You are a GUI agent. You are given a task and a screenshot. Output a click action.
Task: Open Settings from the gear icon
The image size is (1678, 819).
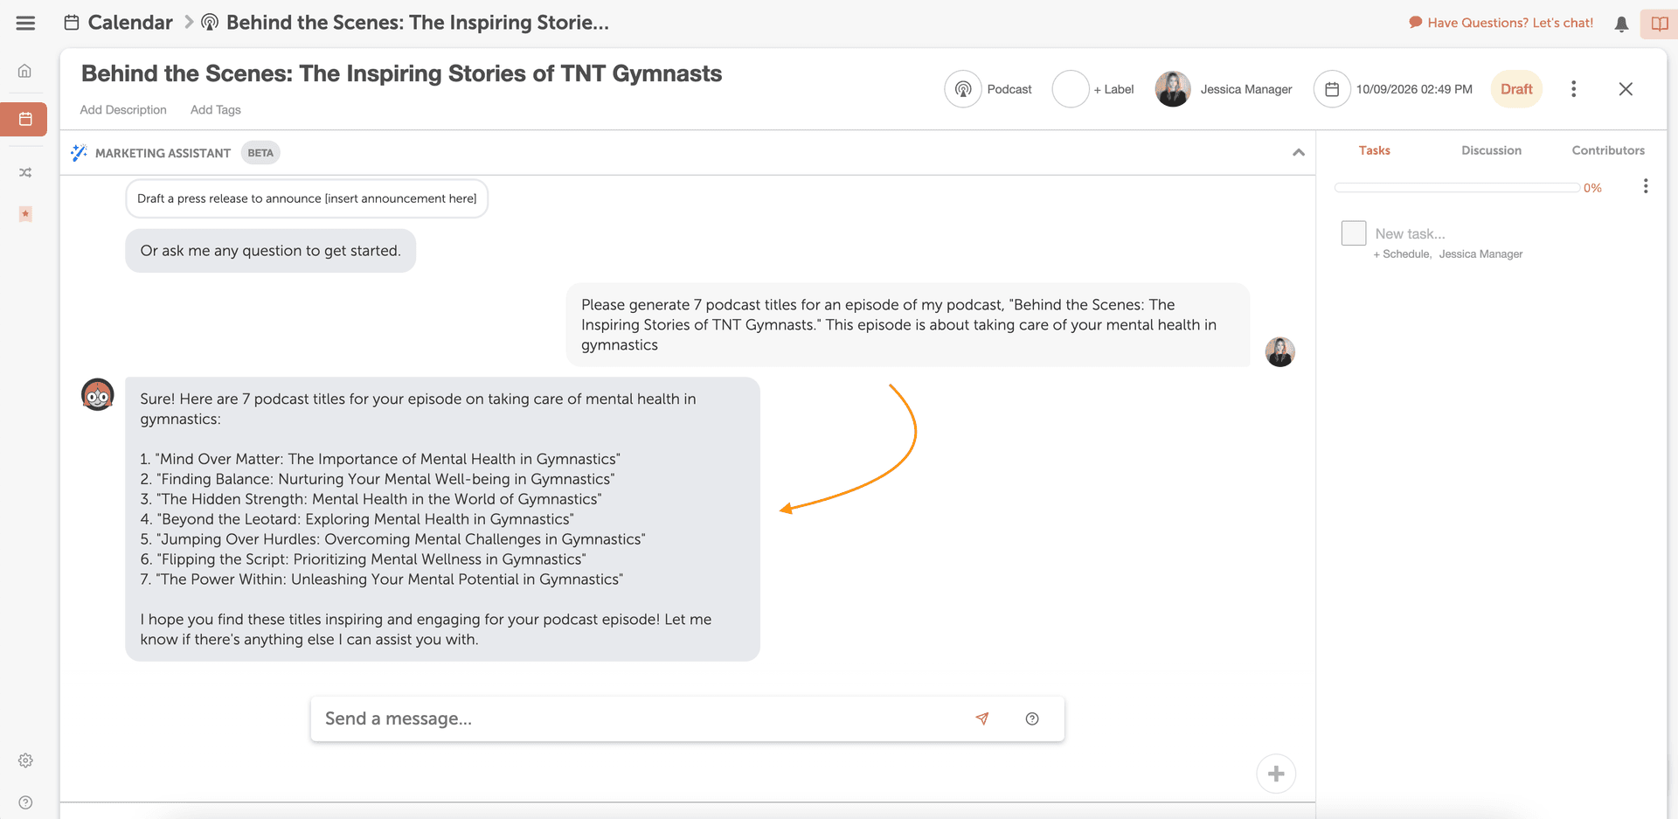point(24,760)
